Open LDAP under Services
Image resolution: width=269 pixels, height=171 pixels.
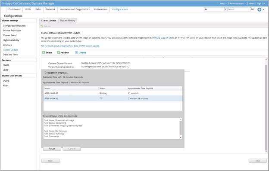[x=6, y=70]
